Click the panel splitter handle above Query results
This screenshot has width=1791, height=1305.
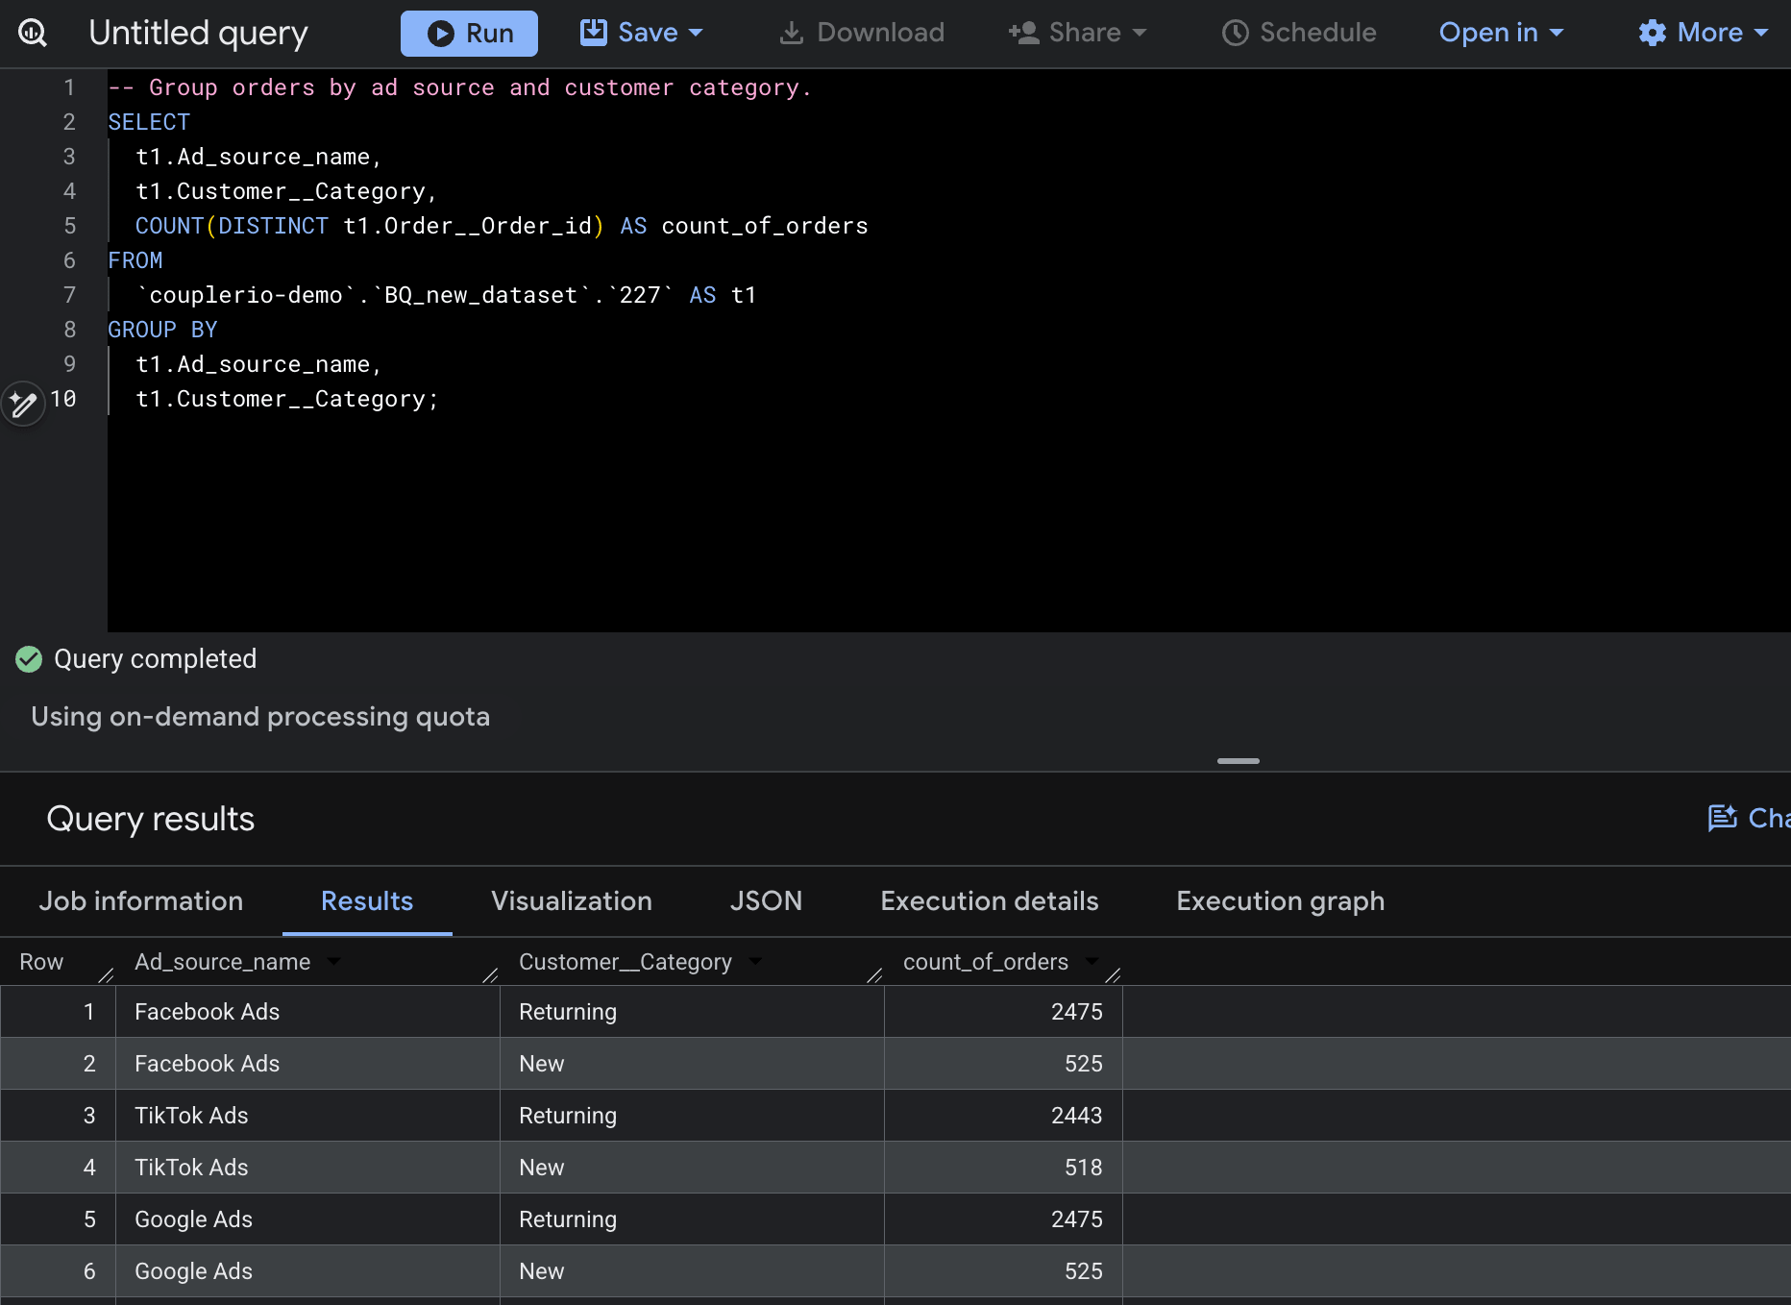click(1239, 761)
